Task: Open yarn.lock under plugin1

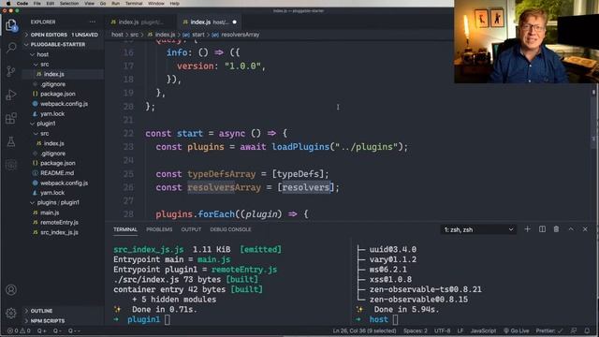Action: (x=52, y=193)
